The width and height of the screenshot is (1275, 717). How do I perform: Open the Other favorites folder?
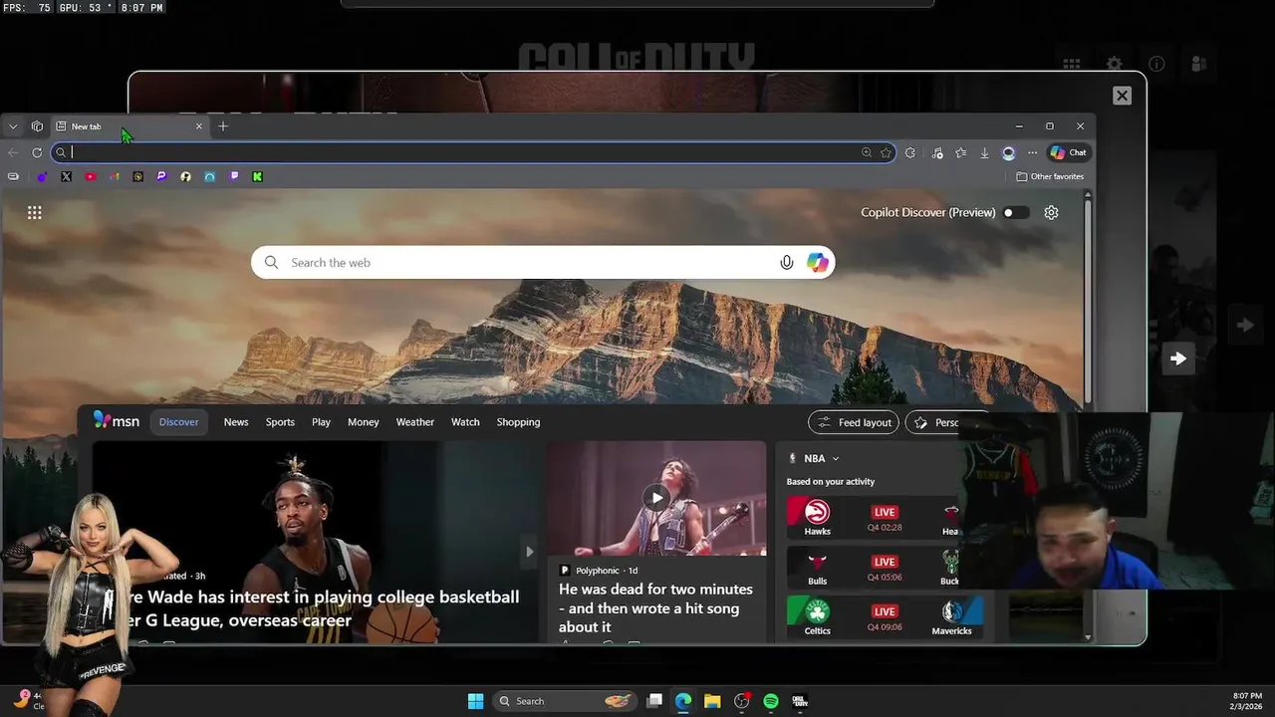[1050, 176]
